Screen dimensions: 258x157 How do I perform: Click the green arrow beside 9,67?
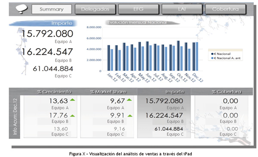[x=129, y=100]
